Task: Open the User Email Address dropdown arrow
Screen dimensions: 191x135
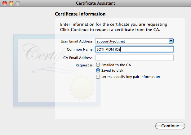Action: click(171, 41)
